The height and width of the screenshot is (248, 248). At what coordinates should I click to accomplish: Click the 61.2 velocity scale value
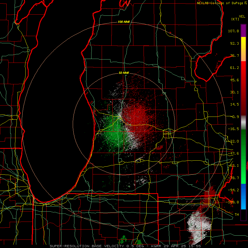234,68
